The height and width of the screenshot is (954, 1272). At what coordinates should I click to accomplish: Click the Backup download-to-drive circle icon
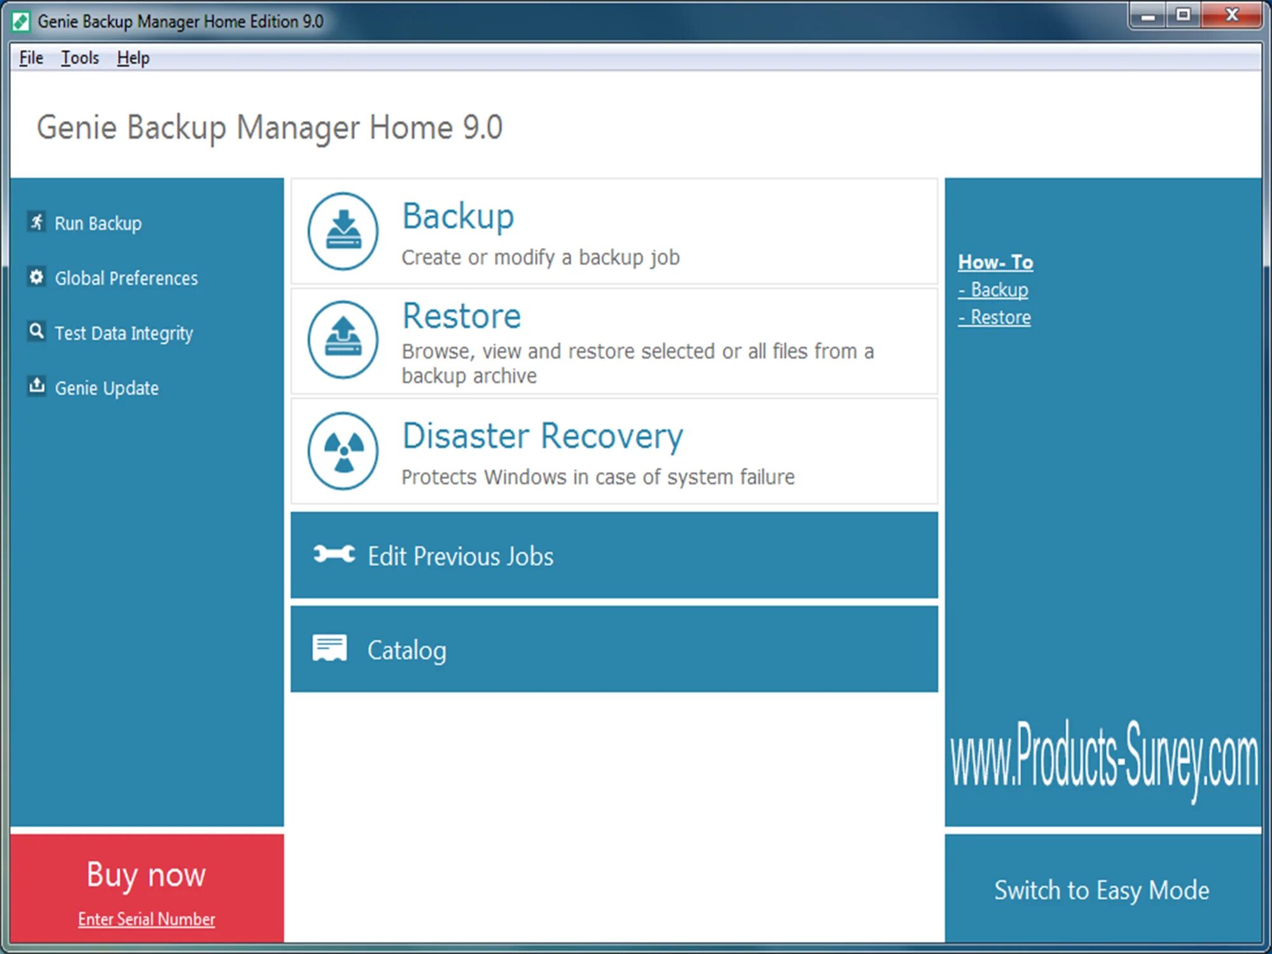pyautogui.click(x=343, y=231)
